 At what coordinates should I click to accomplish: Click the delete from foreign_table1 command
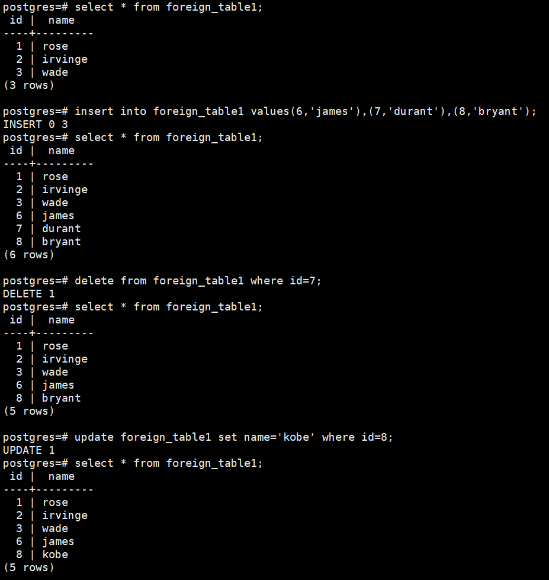pos(162,281)
